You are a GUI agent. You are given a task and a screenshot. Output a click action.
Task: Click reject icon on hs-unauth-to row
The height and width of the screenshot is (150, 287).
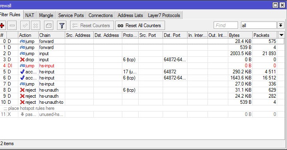pyautogui.click(x=22, y=102)
